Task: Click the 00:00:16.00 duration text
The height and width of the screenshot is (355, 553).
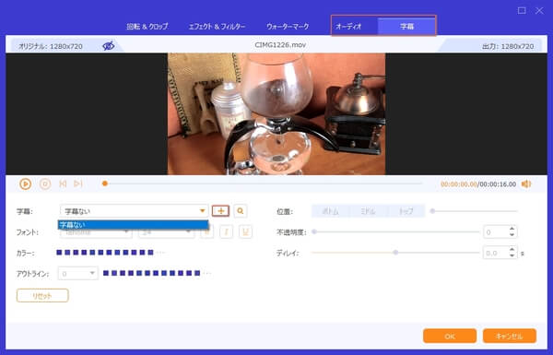Action: coord(498,184)
